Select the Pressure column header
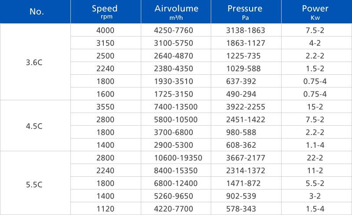This screenshot has height=215, width=352. click(x=245, y=11)
